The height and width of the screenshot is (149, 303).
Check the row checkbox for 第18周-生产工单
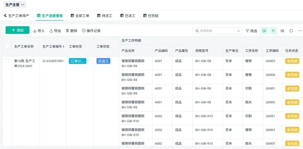pyautogui.click(x=7, y=61)
